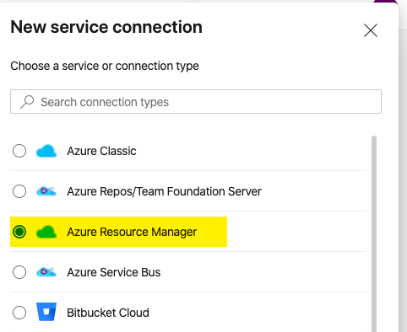
Task: Click the New service connection heading
Action: tap(106, 27)
